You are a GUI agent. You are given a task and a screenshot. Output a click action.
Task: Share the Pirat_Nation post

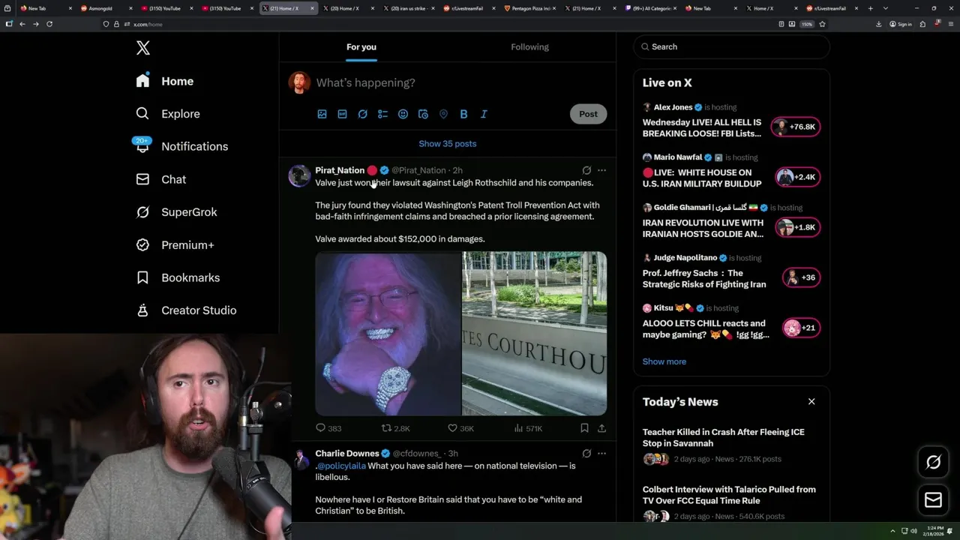pyautogui.click(x=601, y=428)
